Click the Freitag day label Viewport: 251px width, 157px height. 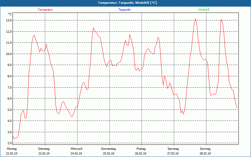coord(141,149)
